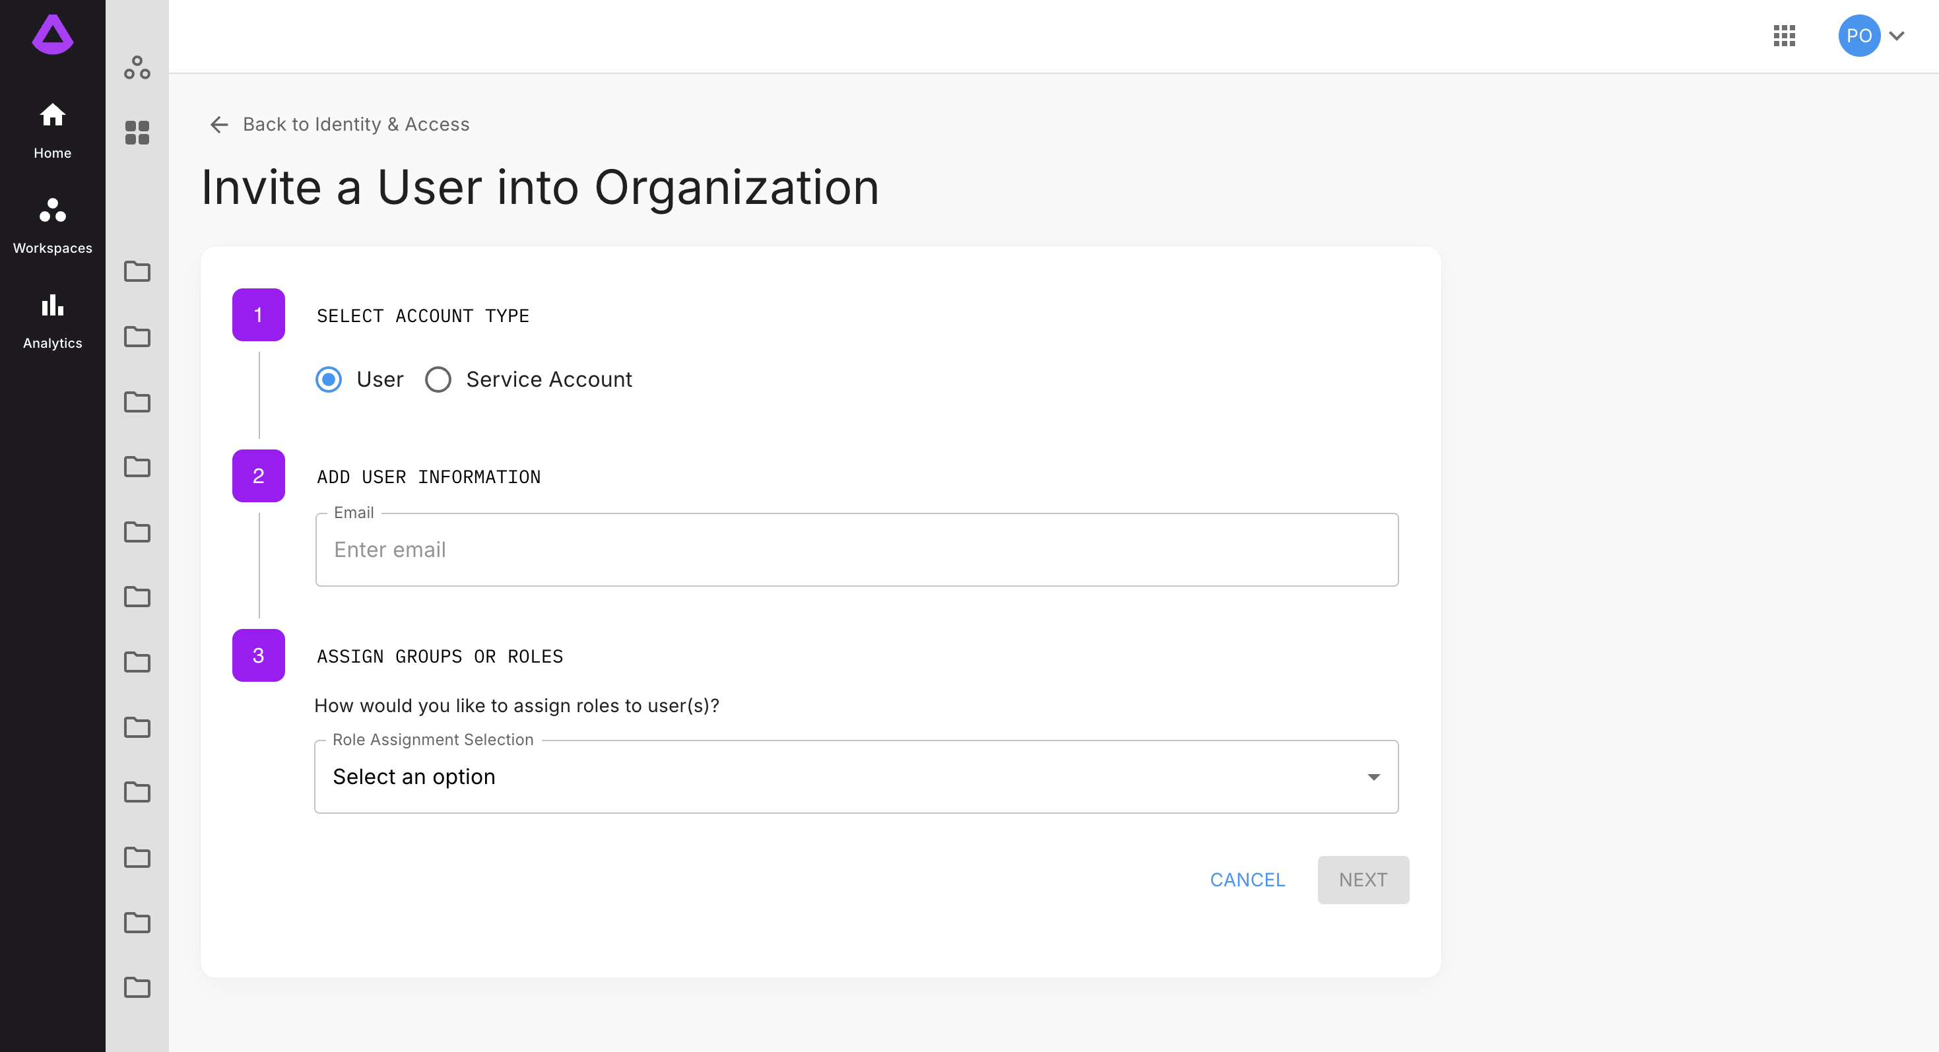This screenshot has width=1939, height=1052.
Task: Open the apps grid menu
Action: (1784, 36)
